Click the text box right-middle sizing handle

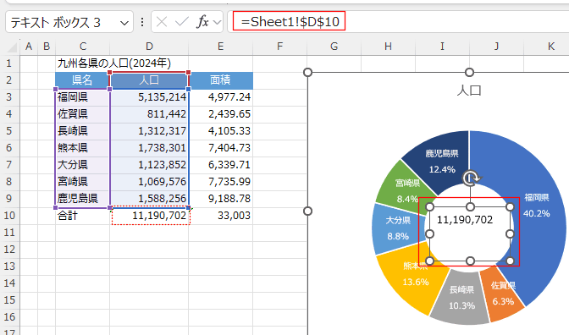[x=511, y=233]
